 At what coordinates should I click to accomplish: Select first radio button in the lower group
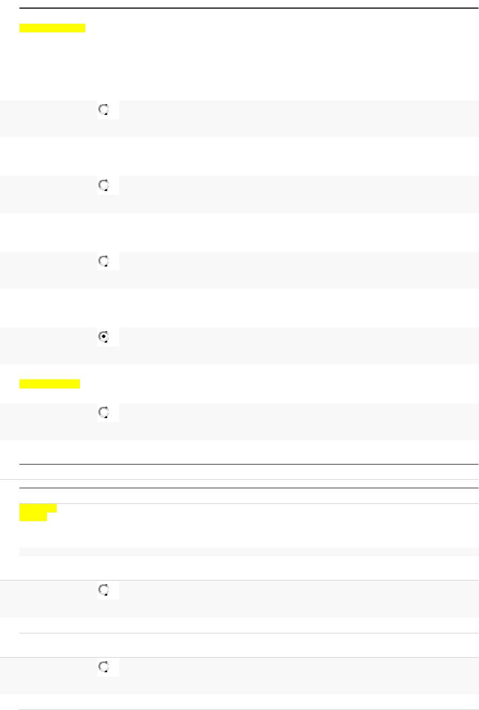pyautogui.click(x=104, y=591)
